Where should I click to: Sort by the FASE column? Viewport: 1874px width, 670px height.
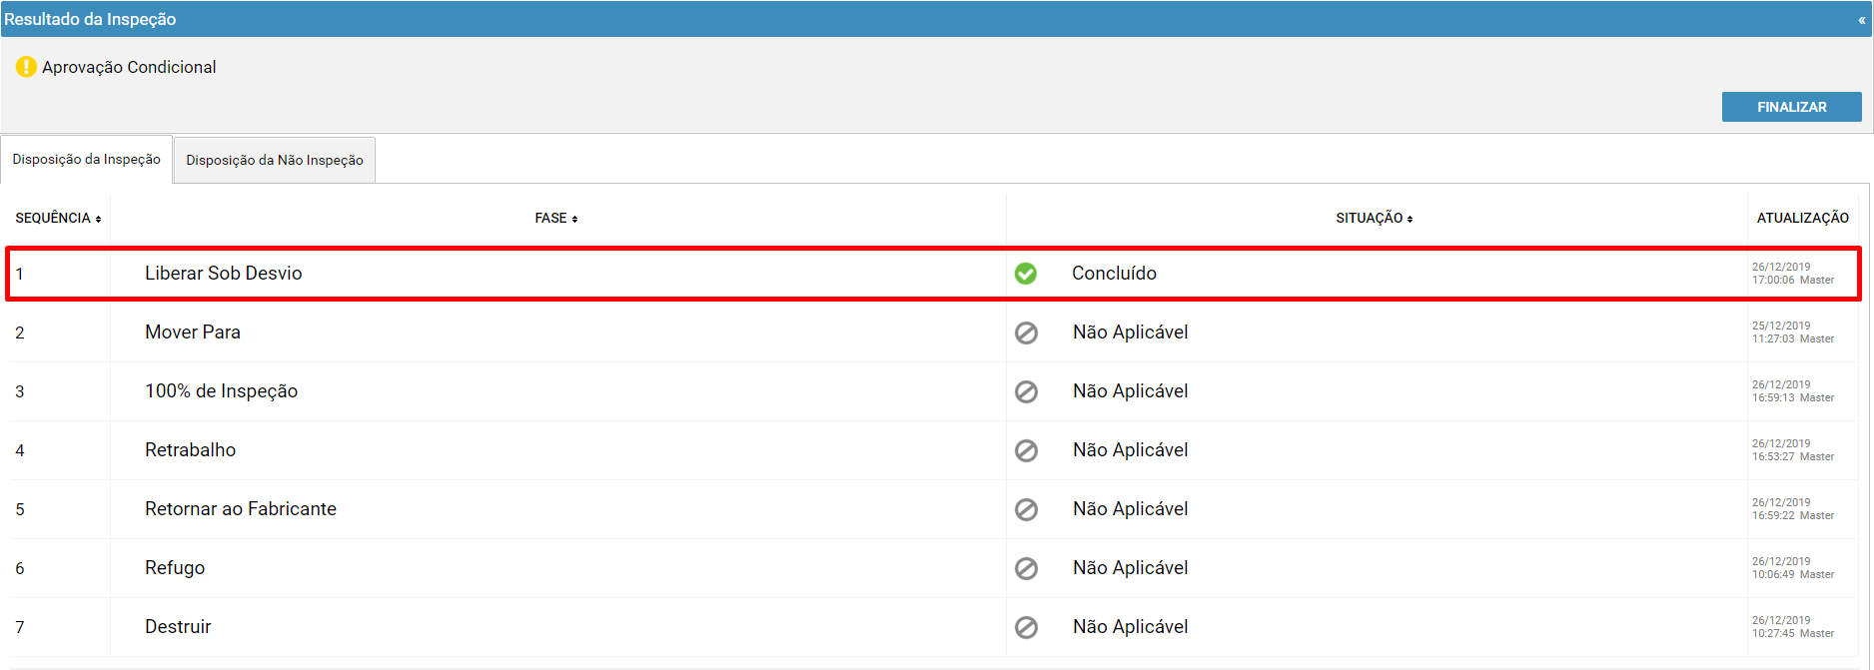556,218
